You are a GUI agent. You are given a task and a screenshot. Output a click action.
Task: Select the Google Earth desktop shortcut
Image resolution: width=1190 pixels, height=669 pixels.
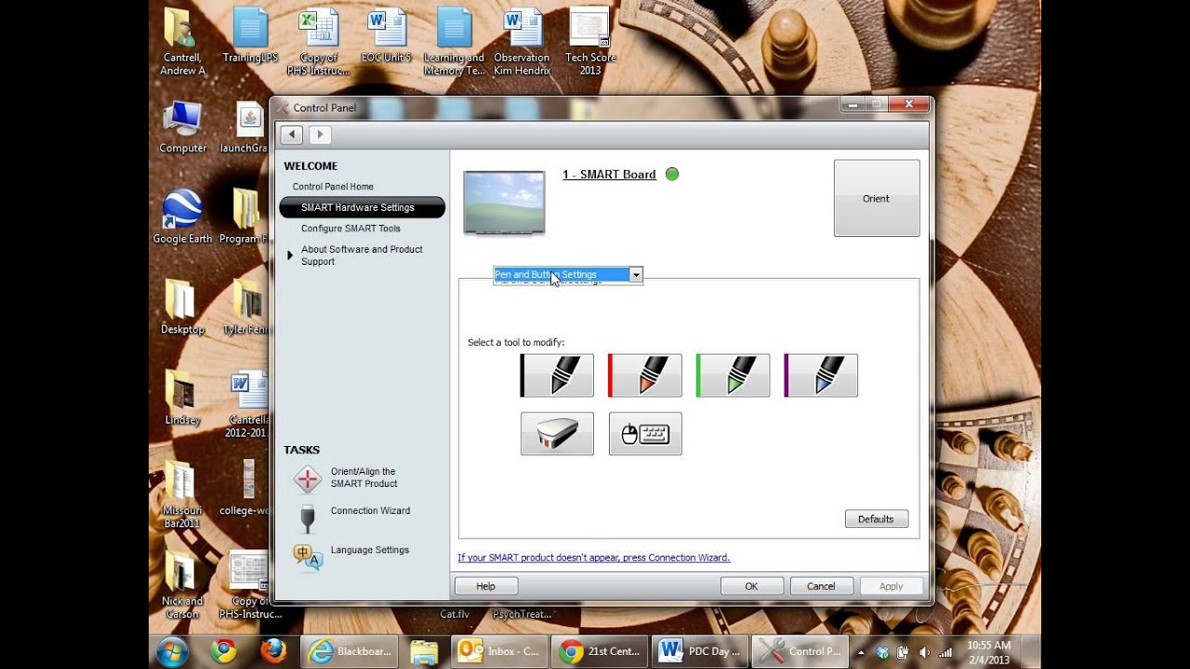pos(182,216)
